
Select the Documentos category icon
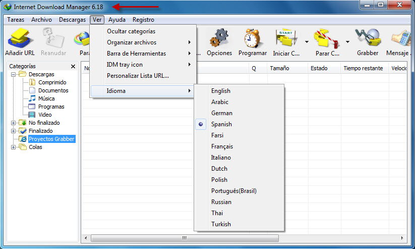pyautogui.click(x=32, y=90)
